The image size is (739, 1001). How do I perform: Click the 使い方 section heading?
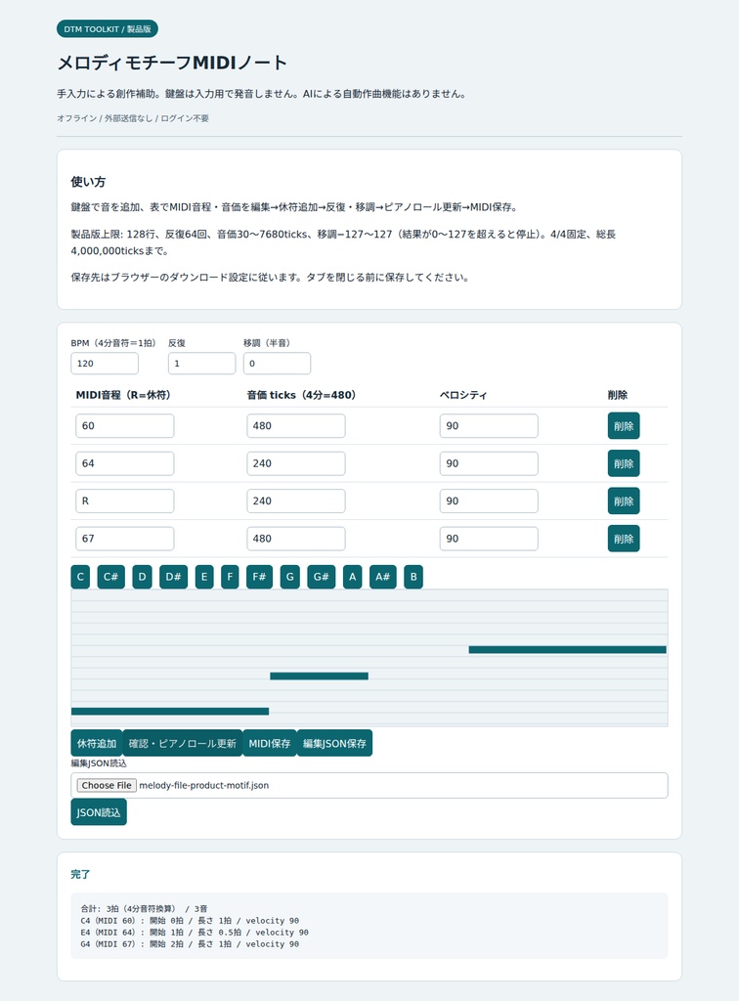(88, 182)
